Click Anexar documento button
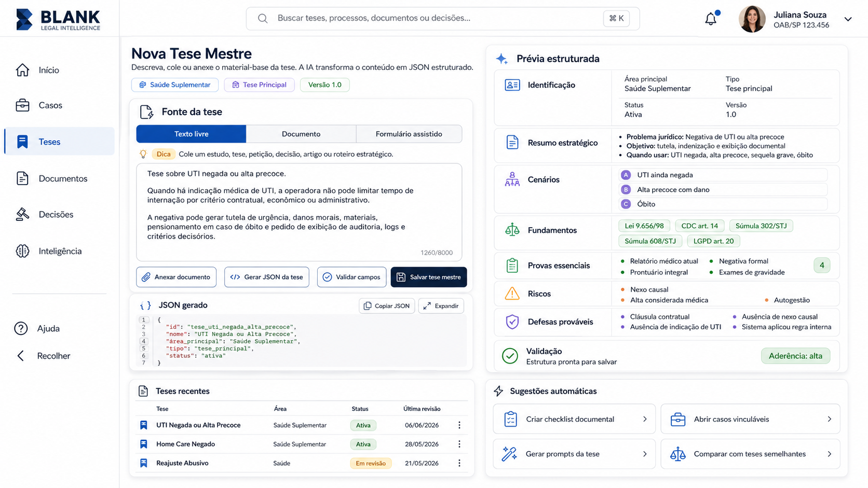 (177, 277)
